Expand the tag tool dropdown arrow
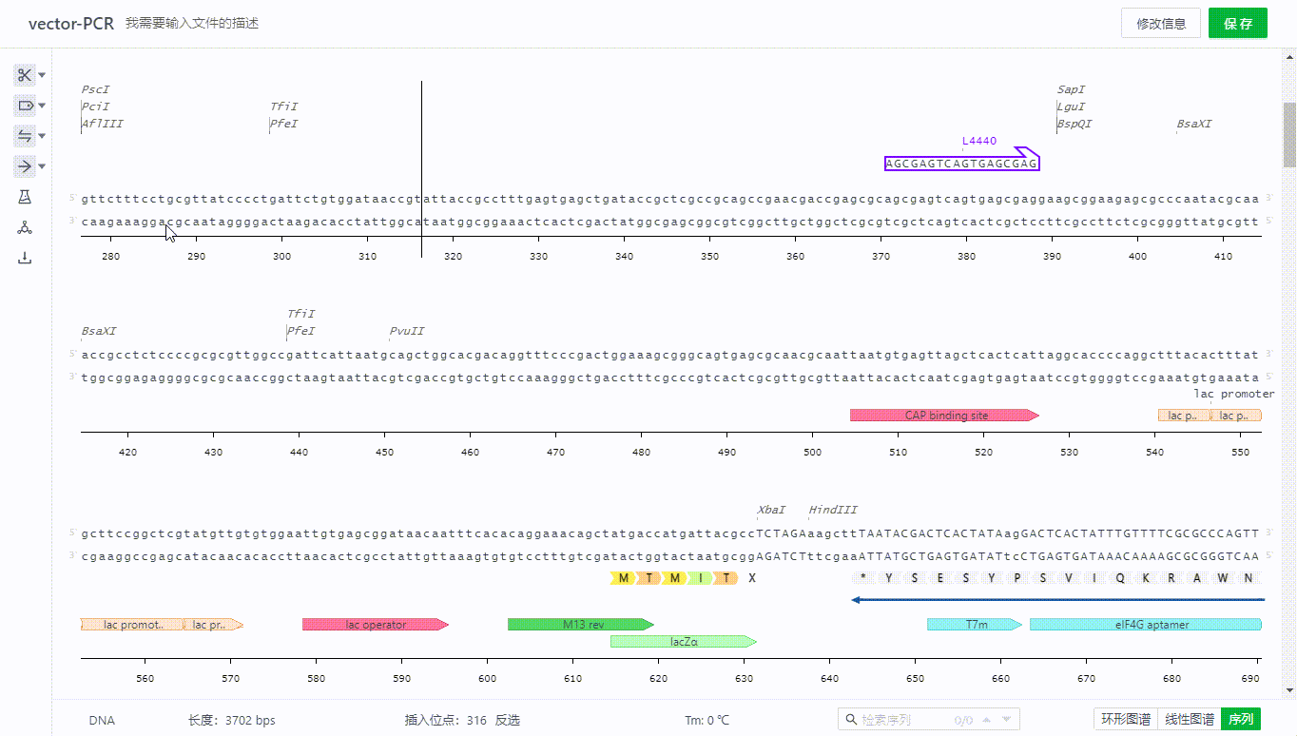1297x736 pixels. (42, 106)
